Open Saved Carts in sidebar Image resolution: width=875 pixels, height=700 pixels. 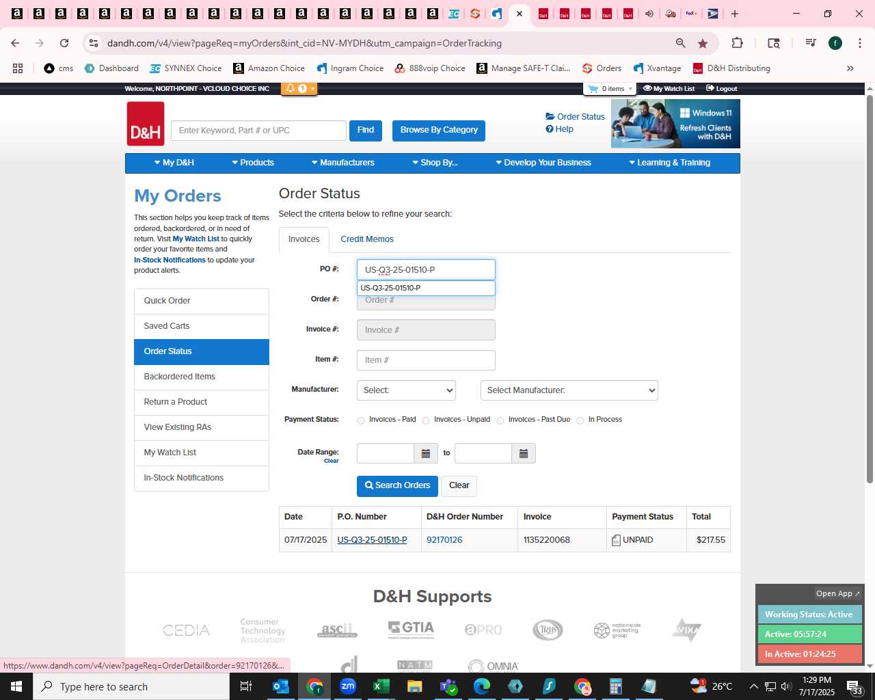[202, 326]
